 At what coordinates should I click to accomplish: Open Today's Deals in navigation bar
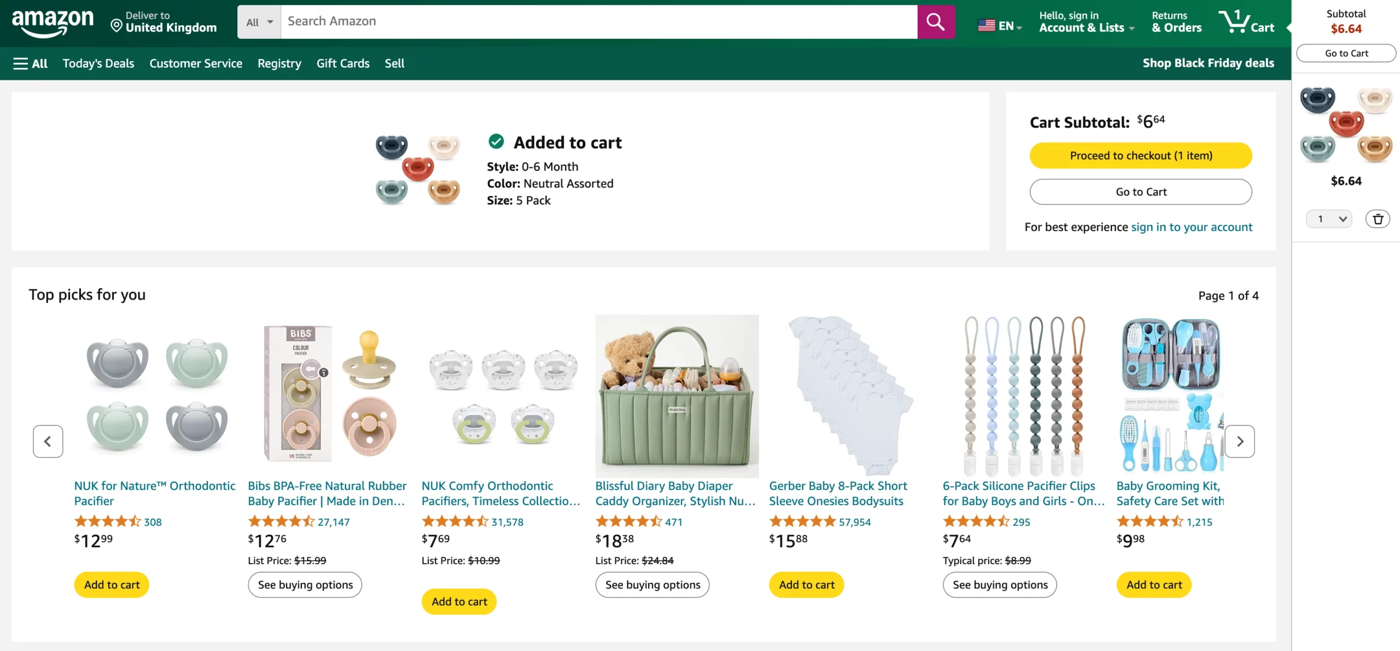(x=98, y=63)
